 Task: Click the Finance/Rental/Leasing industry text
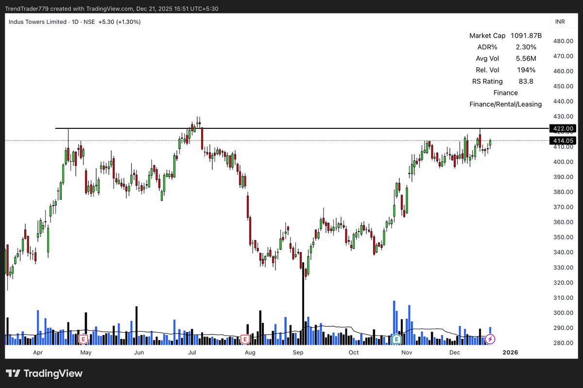(x=505, y=104)
